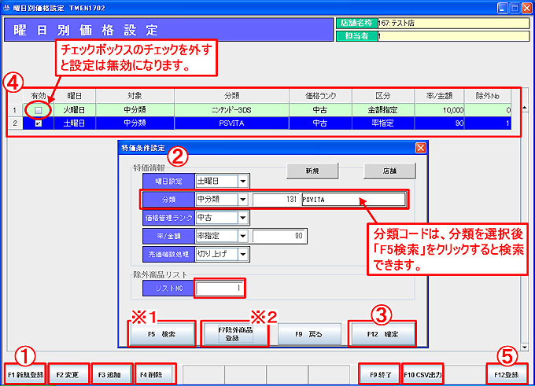This screenshot has height=386, width=535.
Task: Click the 率指定 cell in the table
Action: pos(383,123)
